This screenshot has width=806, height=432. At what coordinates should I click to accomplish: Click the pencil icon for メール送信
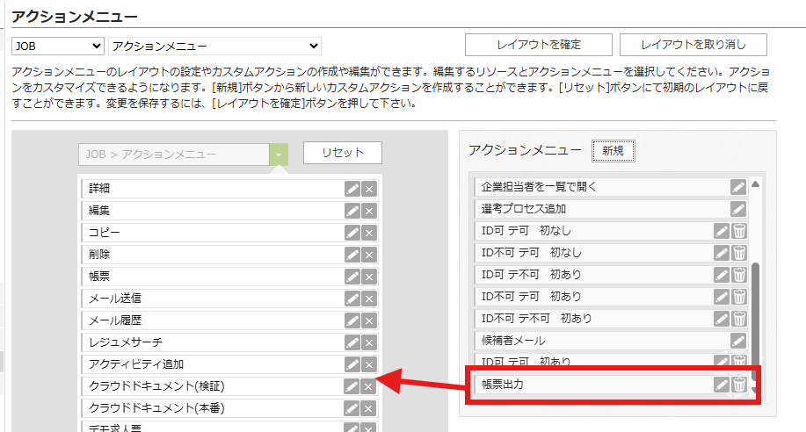point(352,298)
